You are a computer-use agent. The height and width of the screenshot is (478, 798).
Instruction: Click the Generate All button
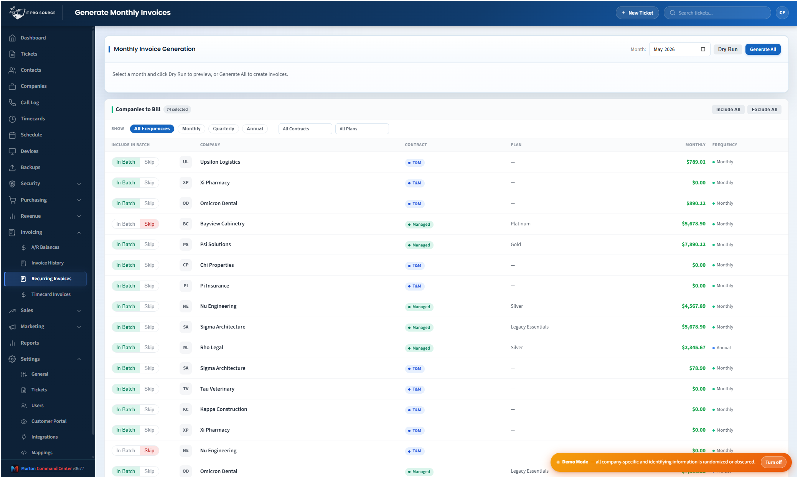point(763,49)
